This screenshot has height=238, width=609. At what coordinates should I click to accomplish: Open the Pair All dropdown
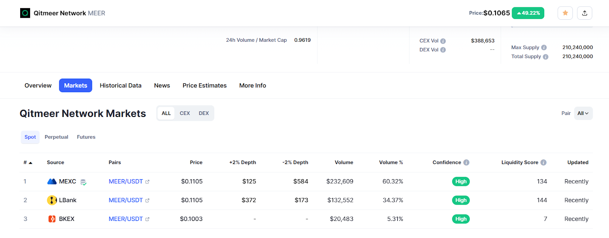(x=583, y=113)
